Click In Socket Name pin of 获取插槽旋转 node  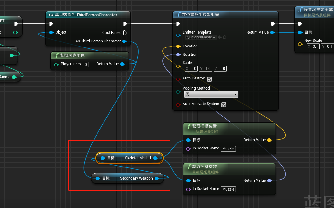188,189
